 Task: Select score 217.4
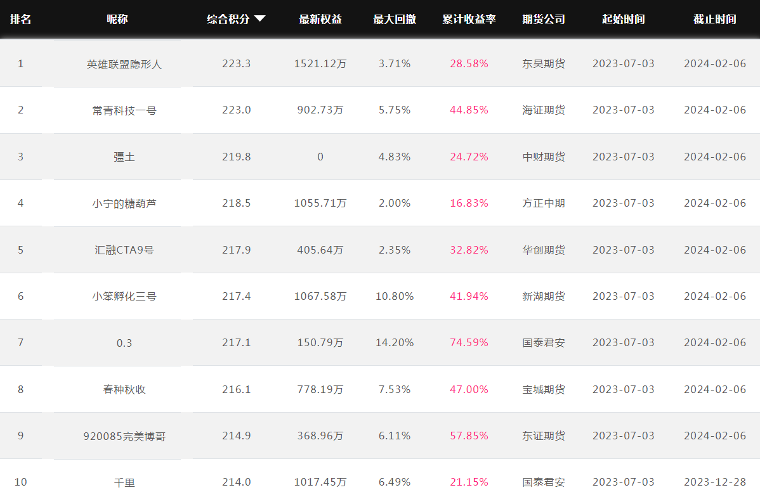tap(237, 296)
